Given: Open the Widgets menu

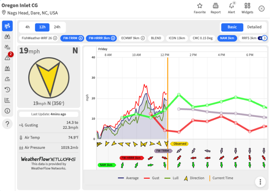Looking at the screenshot, I should pos(247,8).
